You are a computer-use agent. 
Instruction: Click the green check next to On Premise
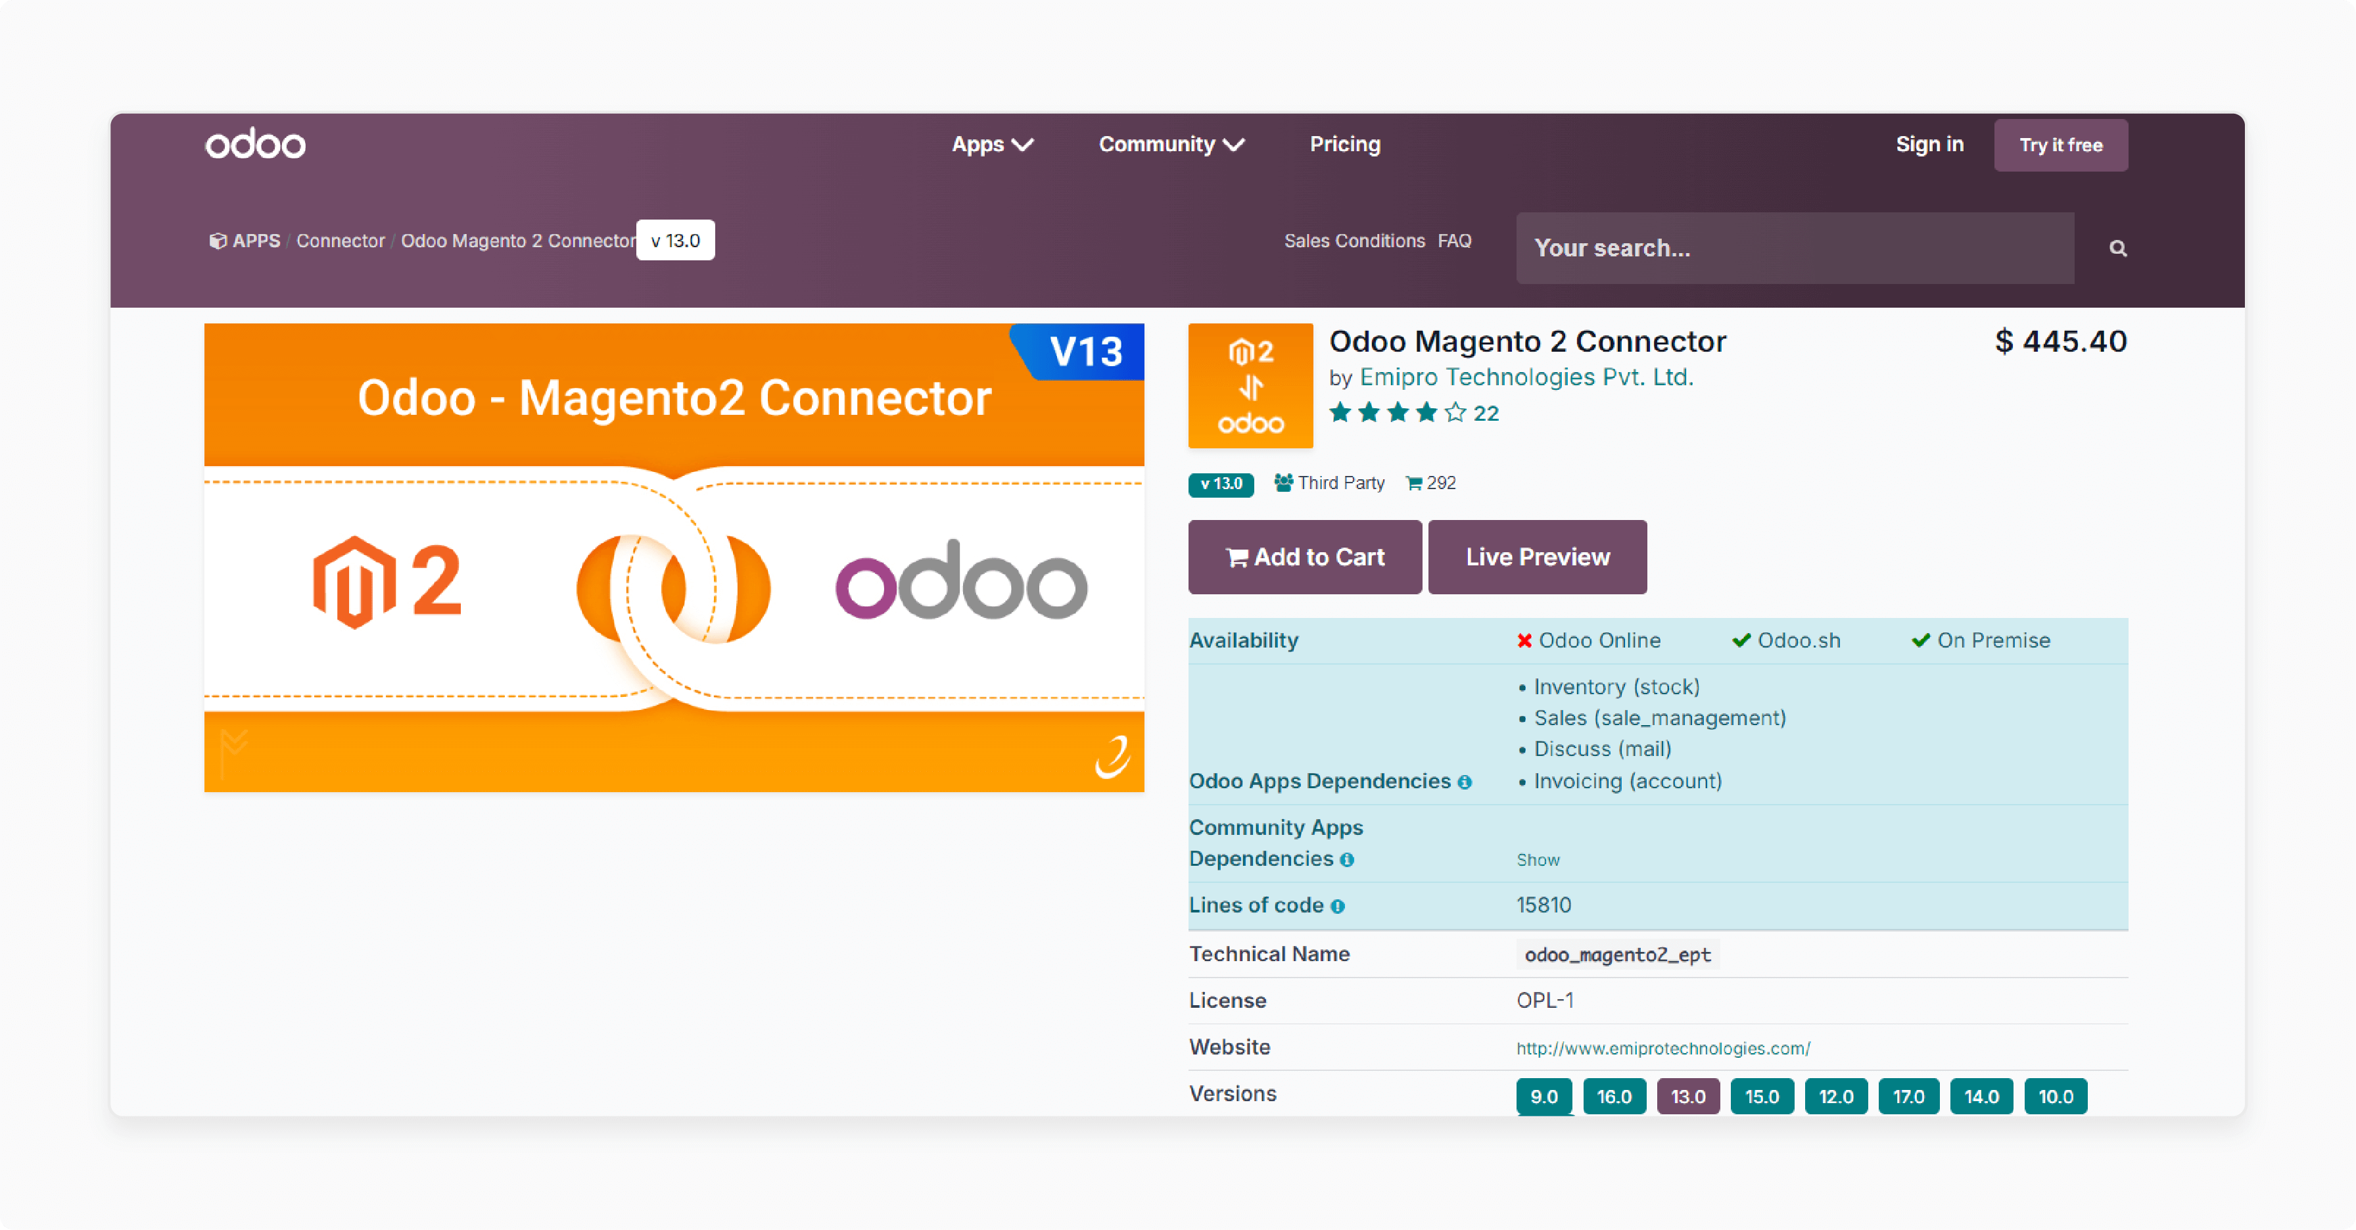click(1921, 640)
